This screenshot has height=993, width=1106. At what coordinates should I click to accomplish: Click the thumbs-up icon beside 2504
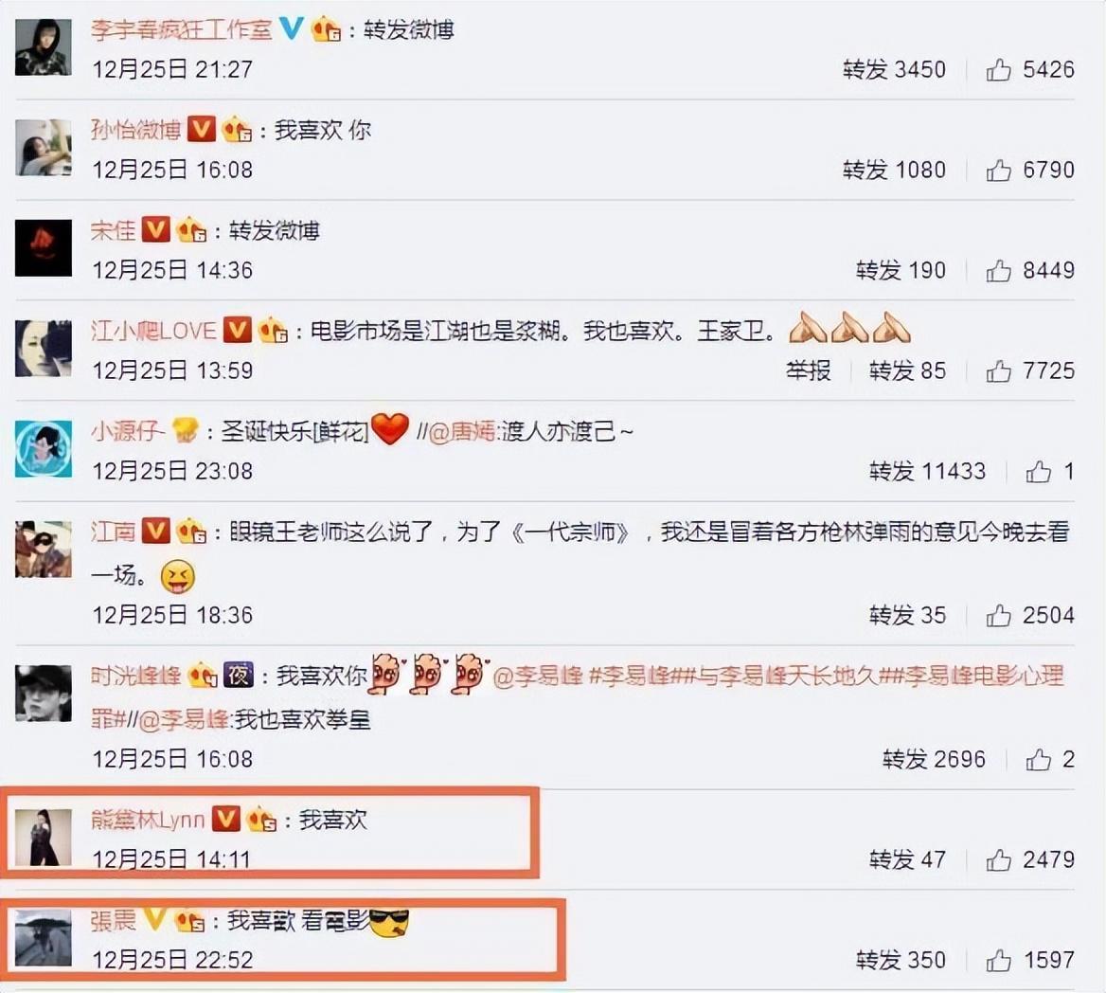tap(998, 616)
